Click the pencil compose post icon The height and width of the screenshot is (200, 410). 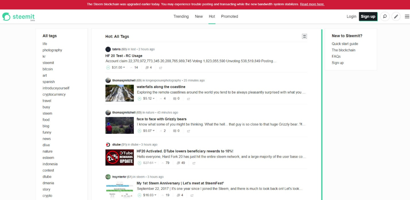tap(396, 16)
